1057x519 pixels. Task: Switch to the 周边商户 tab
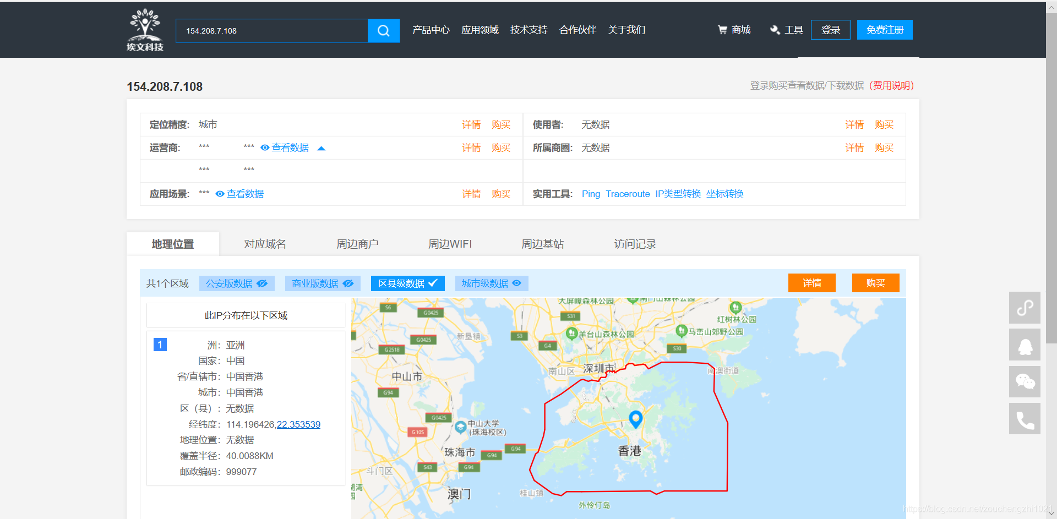coord(358,244)
